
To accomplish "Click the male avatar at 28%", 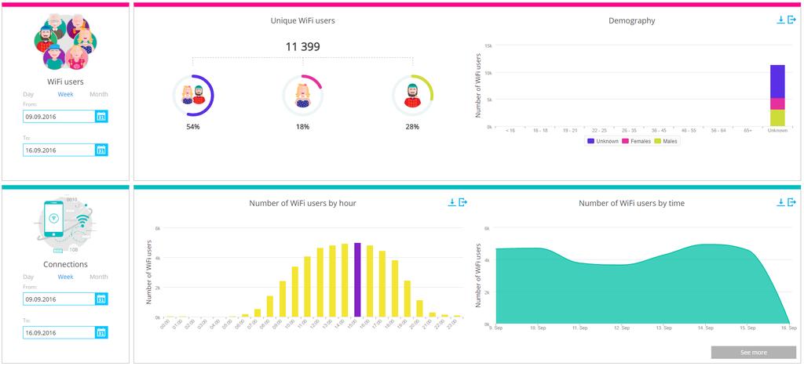I will pyautogui.click(x=412, y=96).
